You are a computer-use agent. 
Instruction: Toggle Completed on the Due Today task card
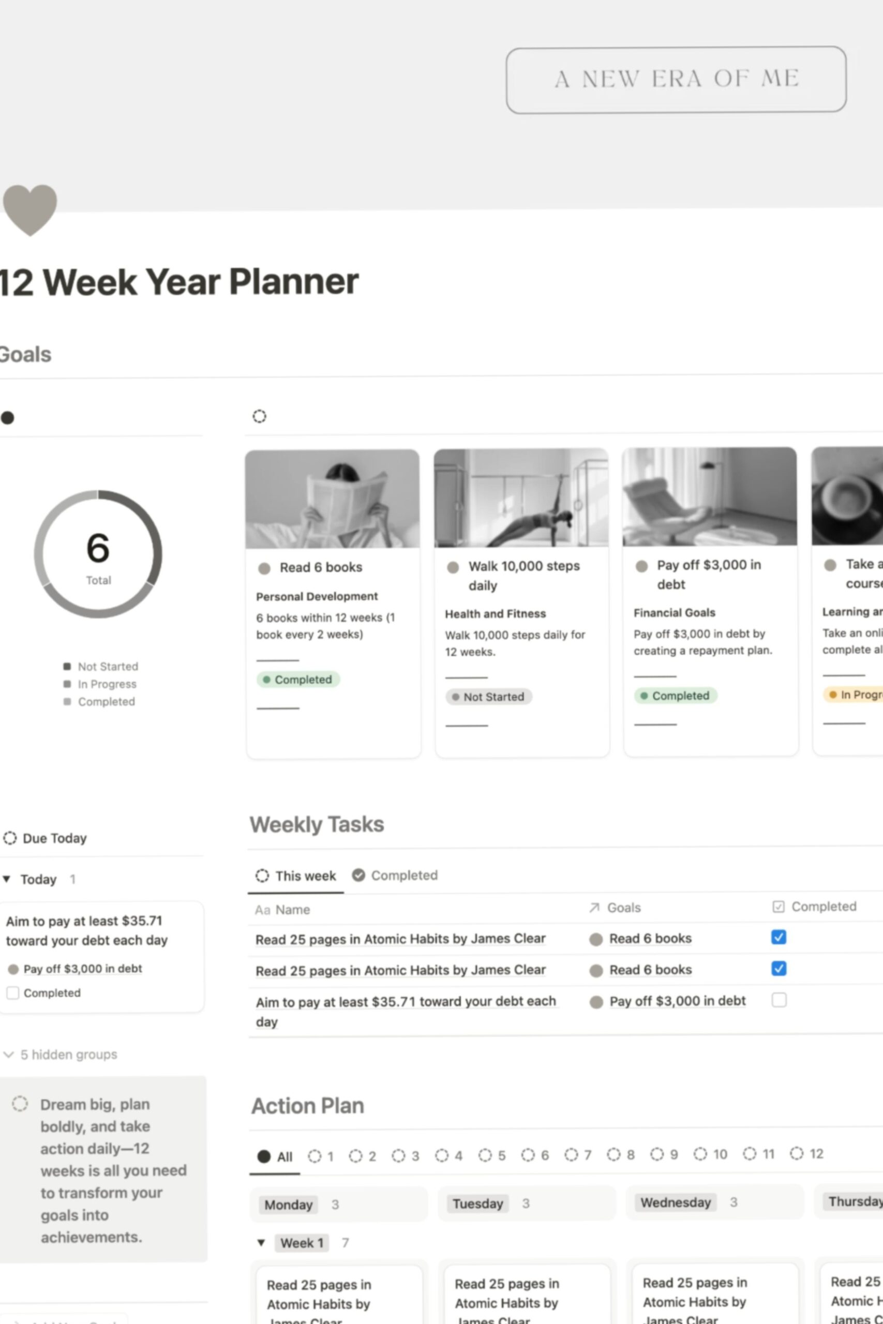click(12, 992)
